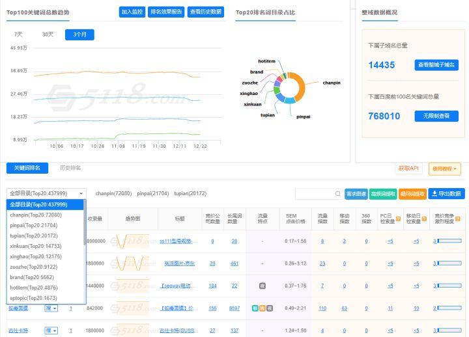The width and height of the screenshot is (469, 337).
Task: Choose pinpai(Top20:21704) from directory list
Action: 33,225
